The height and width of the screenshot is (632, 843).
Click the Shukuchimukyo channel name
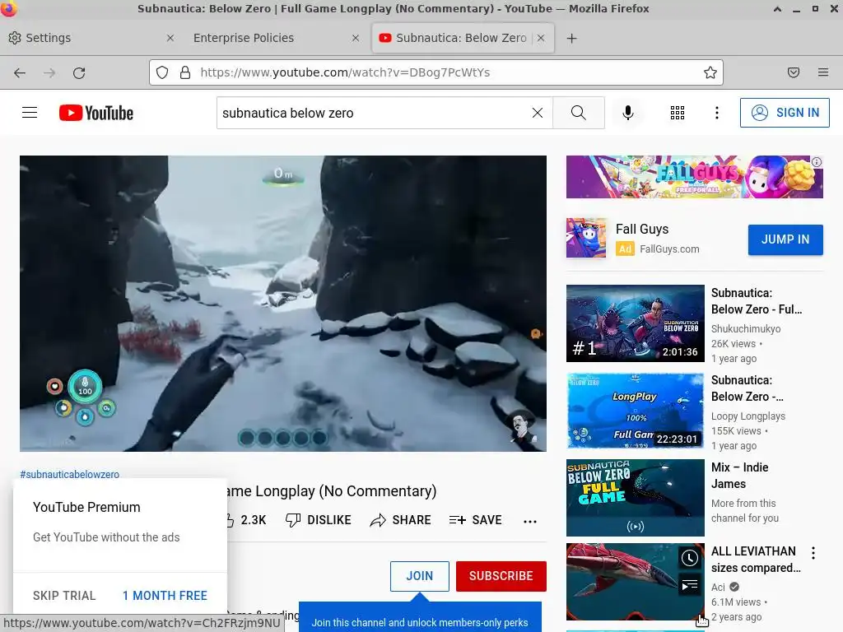pos(746,329)
